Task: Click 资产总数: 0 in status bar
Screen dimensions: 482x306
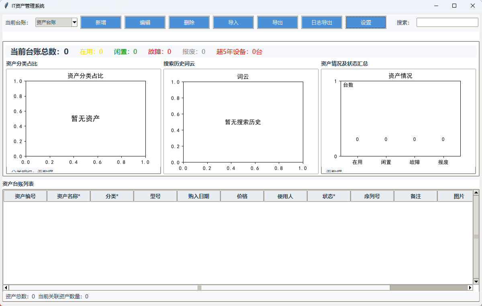Action: coord(20,296)
